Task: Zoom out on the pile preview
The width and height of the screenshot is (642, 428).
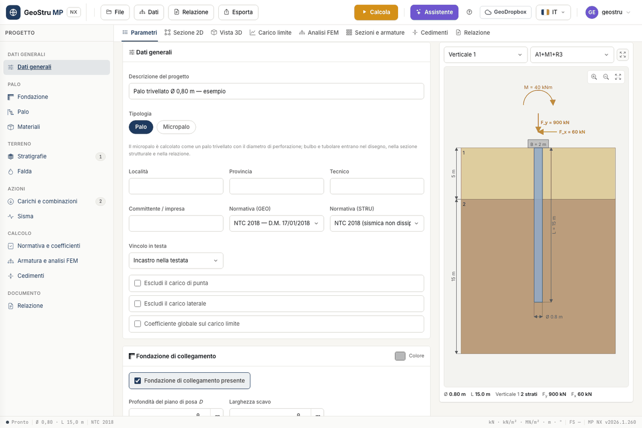Action: [606, 77]
